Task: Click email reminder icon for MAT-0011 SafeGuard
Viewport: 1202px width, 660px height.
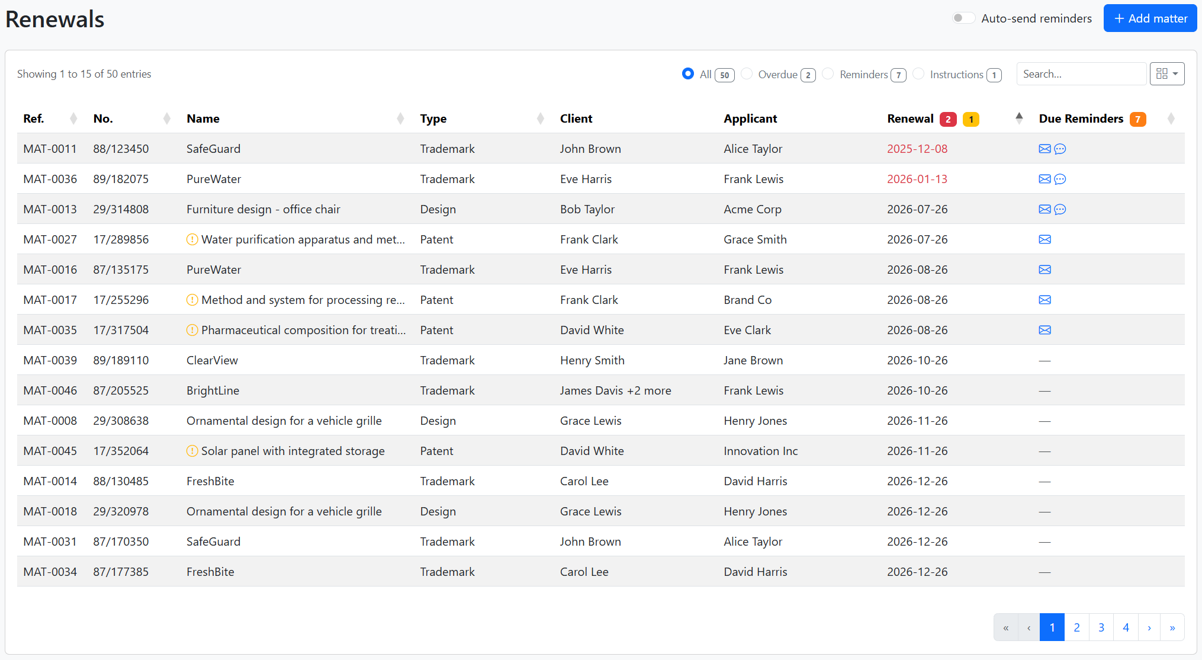Action: pos(1044,149)
